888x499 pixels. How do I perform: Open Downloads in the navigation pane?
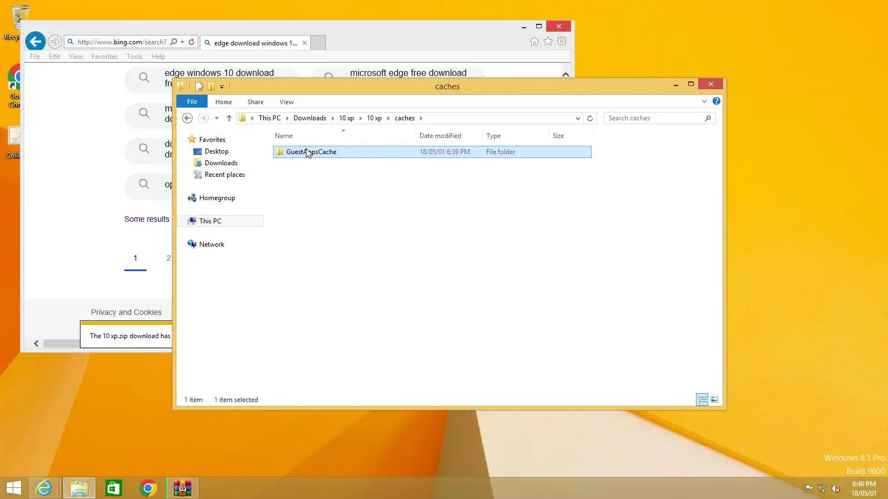point(221,163)
